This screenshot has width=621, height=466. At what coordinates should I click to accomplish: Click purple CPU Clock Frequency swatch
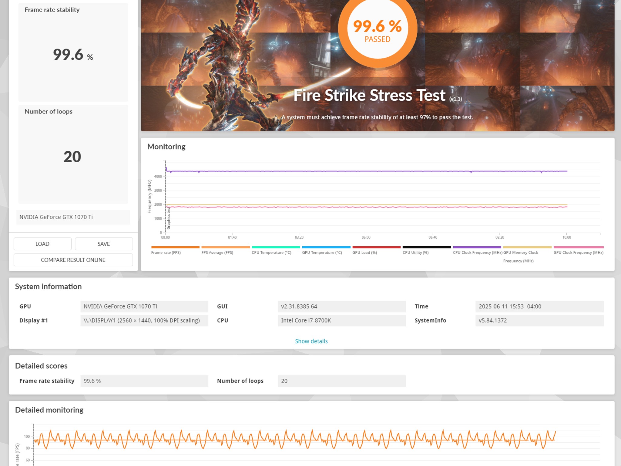click(x=477, y=247)
